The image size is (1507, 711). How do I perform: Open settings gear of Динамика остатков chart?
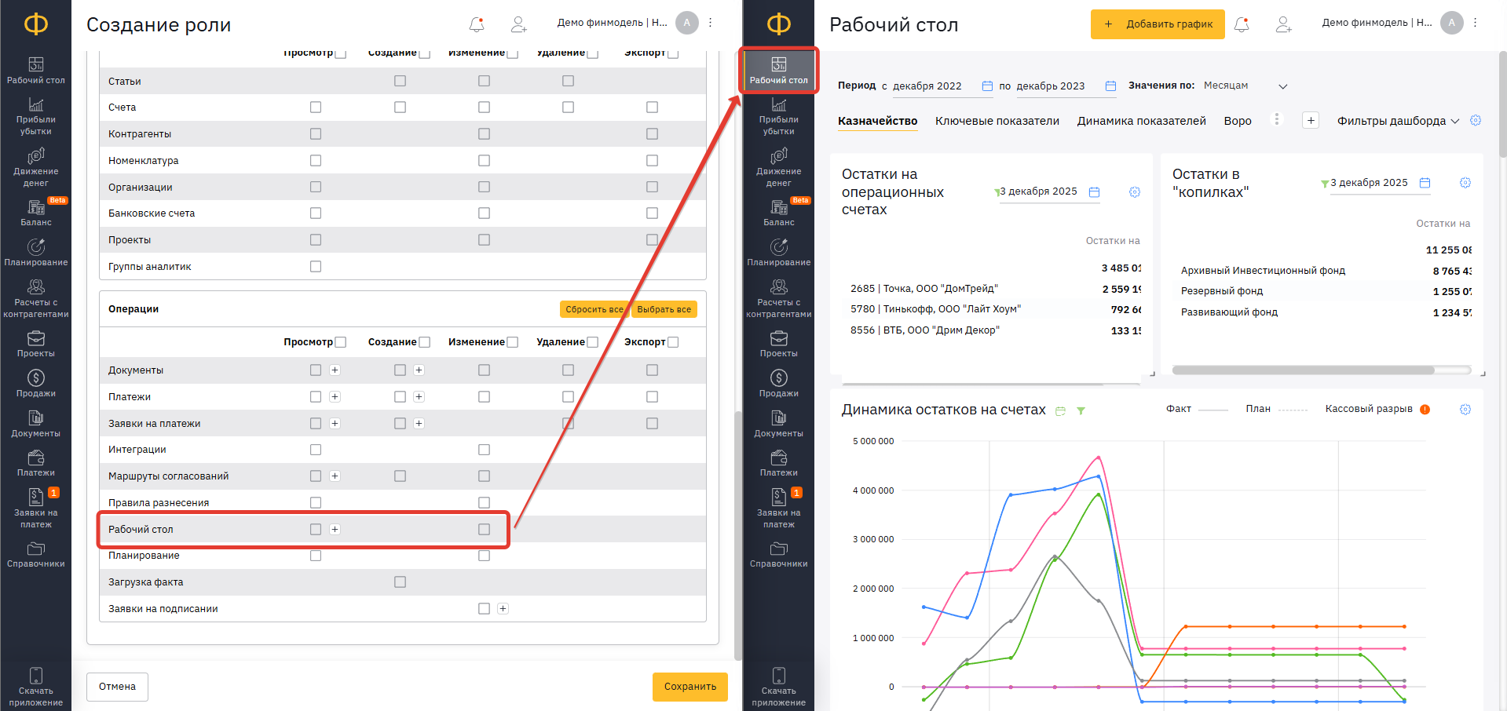1465,410
